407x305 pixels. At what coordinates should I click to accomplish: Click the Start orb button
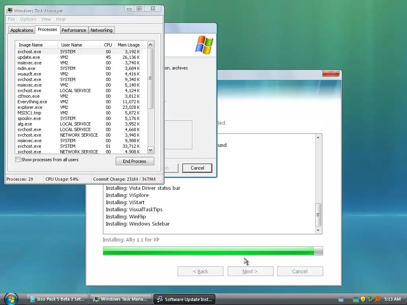(x=11, y=299)
